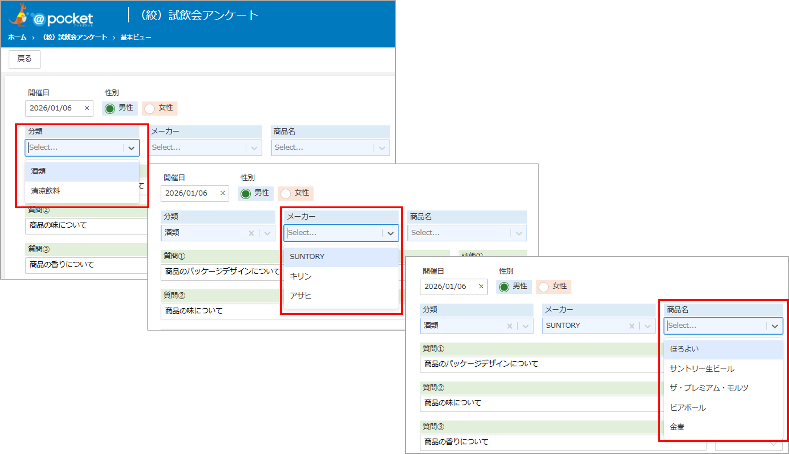789x454 pixels.
Task: Clear SUNTORY selection with x icon
Action: tap(632, 326)
